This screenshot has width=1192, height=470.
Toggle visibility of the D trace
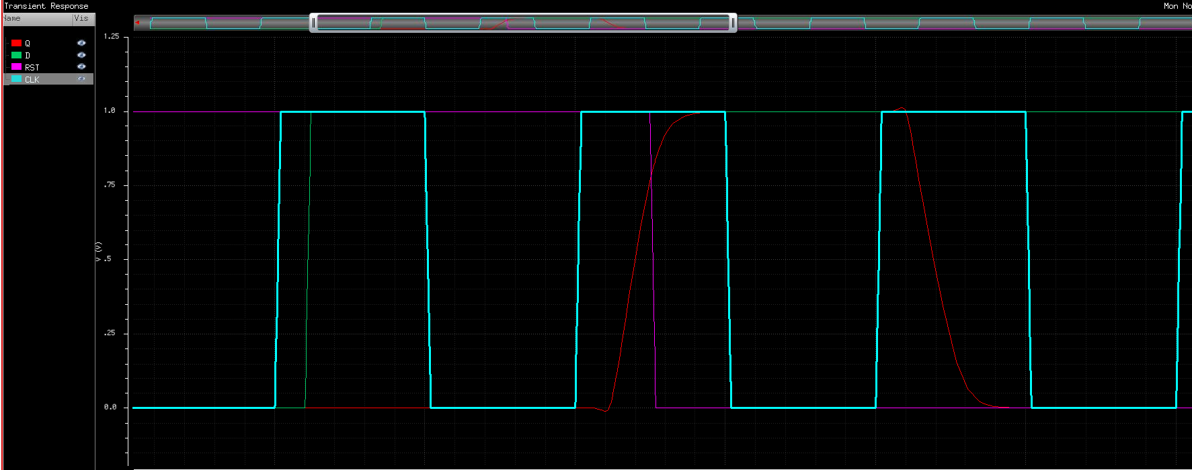click(x=81, y=55)
